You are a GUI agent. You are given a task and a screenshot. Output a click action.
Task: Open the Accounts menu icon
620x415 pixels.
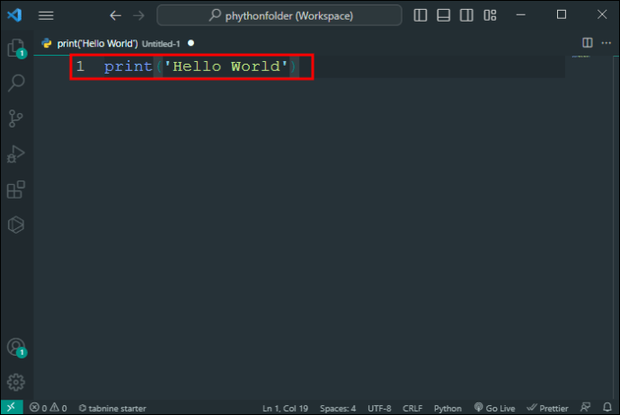[16, 348]
